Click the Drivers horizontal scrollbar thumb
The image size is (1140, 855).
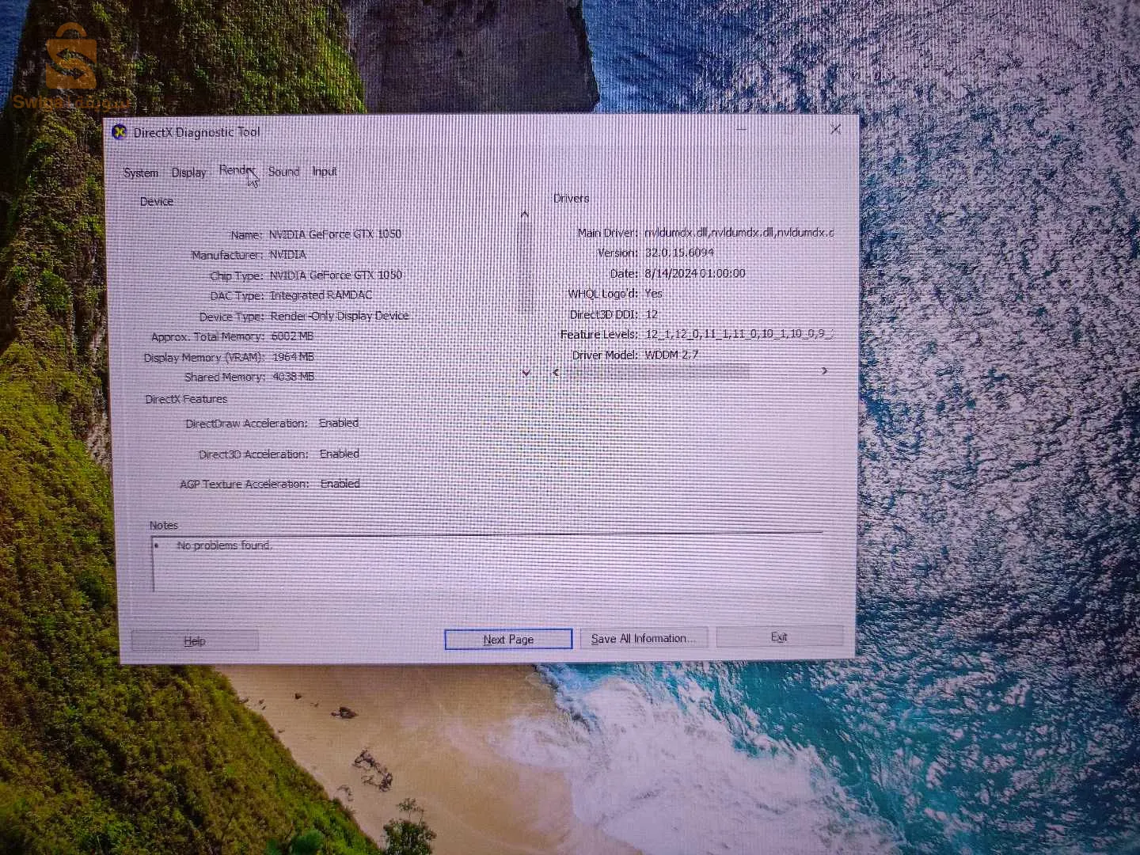657,371
